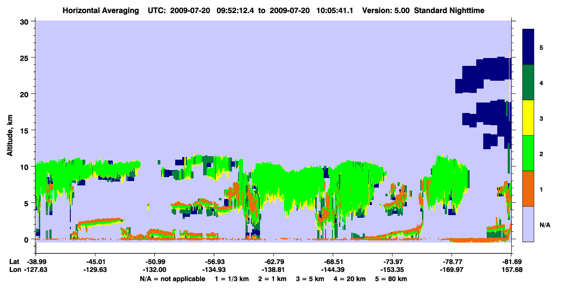This screenshot has width=568, height=291.
Task: Click longitude value -169.97
Action: point(452,270)
